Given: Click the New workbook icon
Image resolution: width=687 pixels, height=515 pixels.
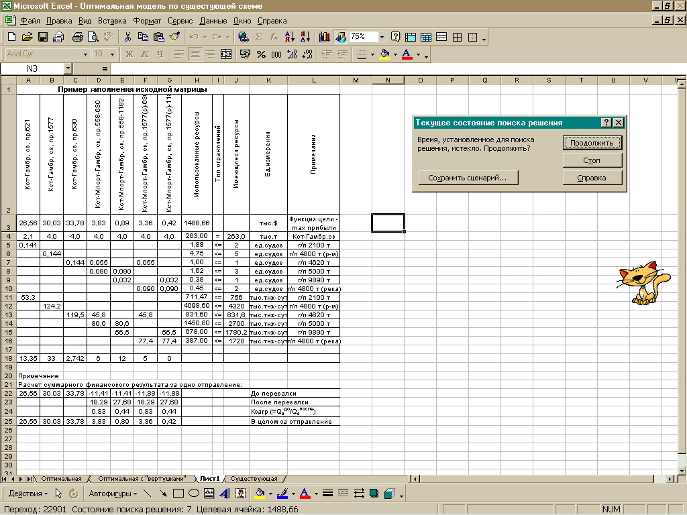Looking at the screenshot, I should tap(12, 38).
